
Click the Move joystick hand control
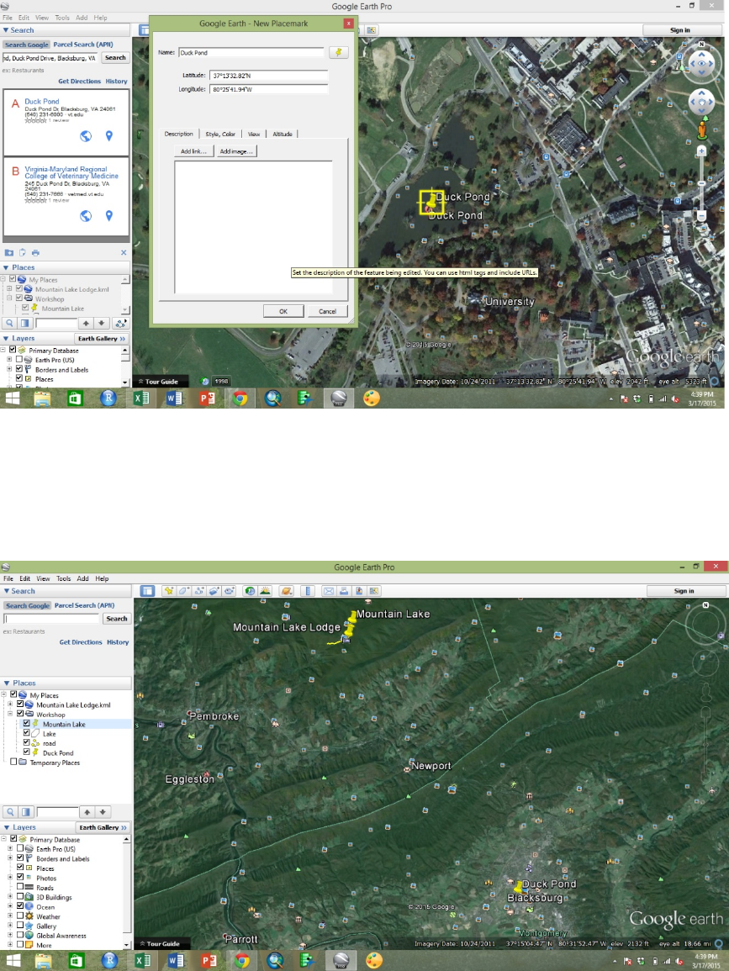(702, 103)
